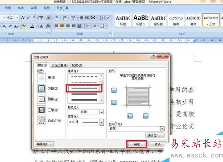
Task: Toggle left border in preview
Action: point(130,116)
